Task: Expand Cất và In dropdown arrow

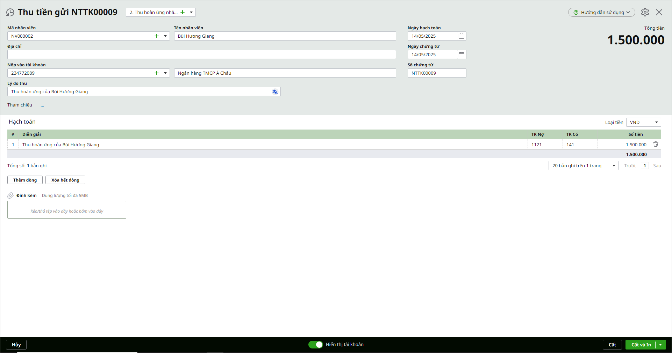Action: pyautogui.click(x=660, y=345)
